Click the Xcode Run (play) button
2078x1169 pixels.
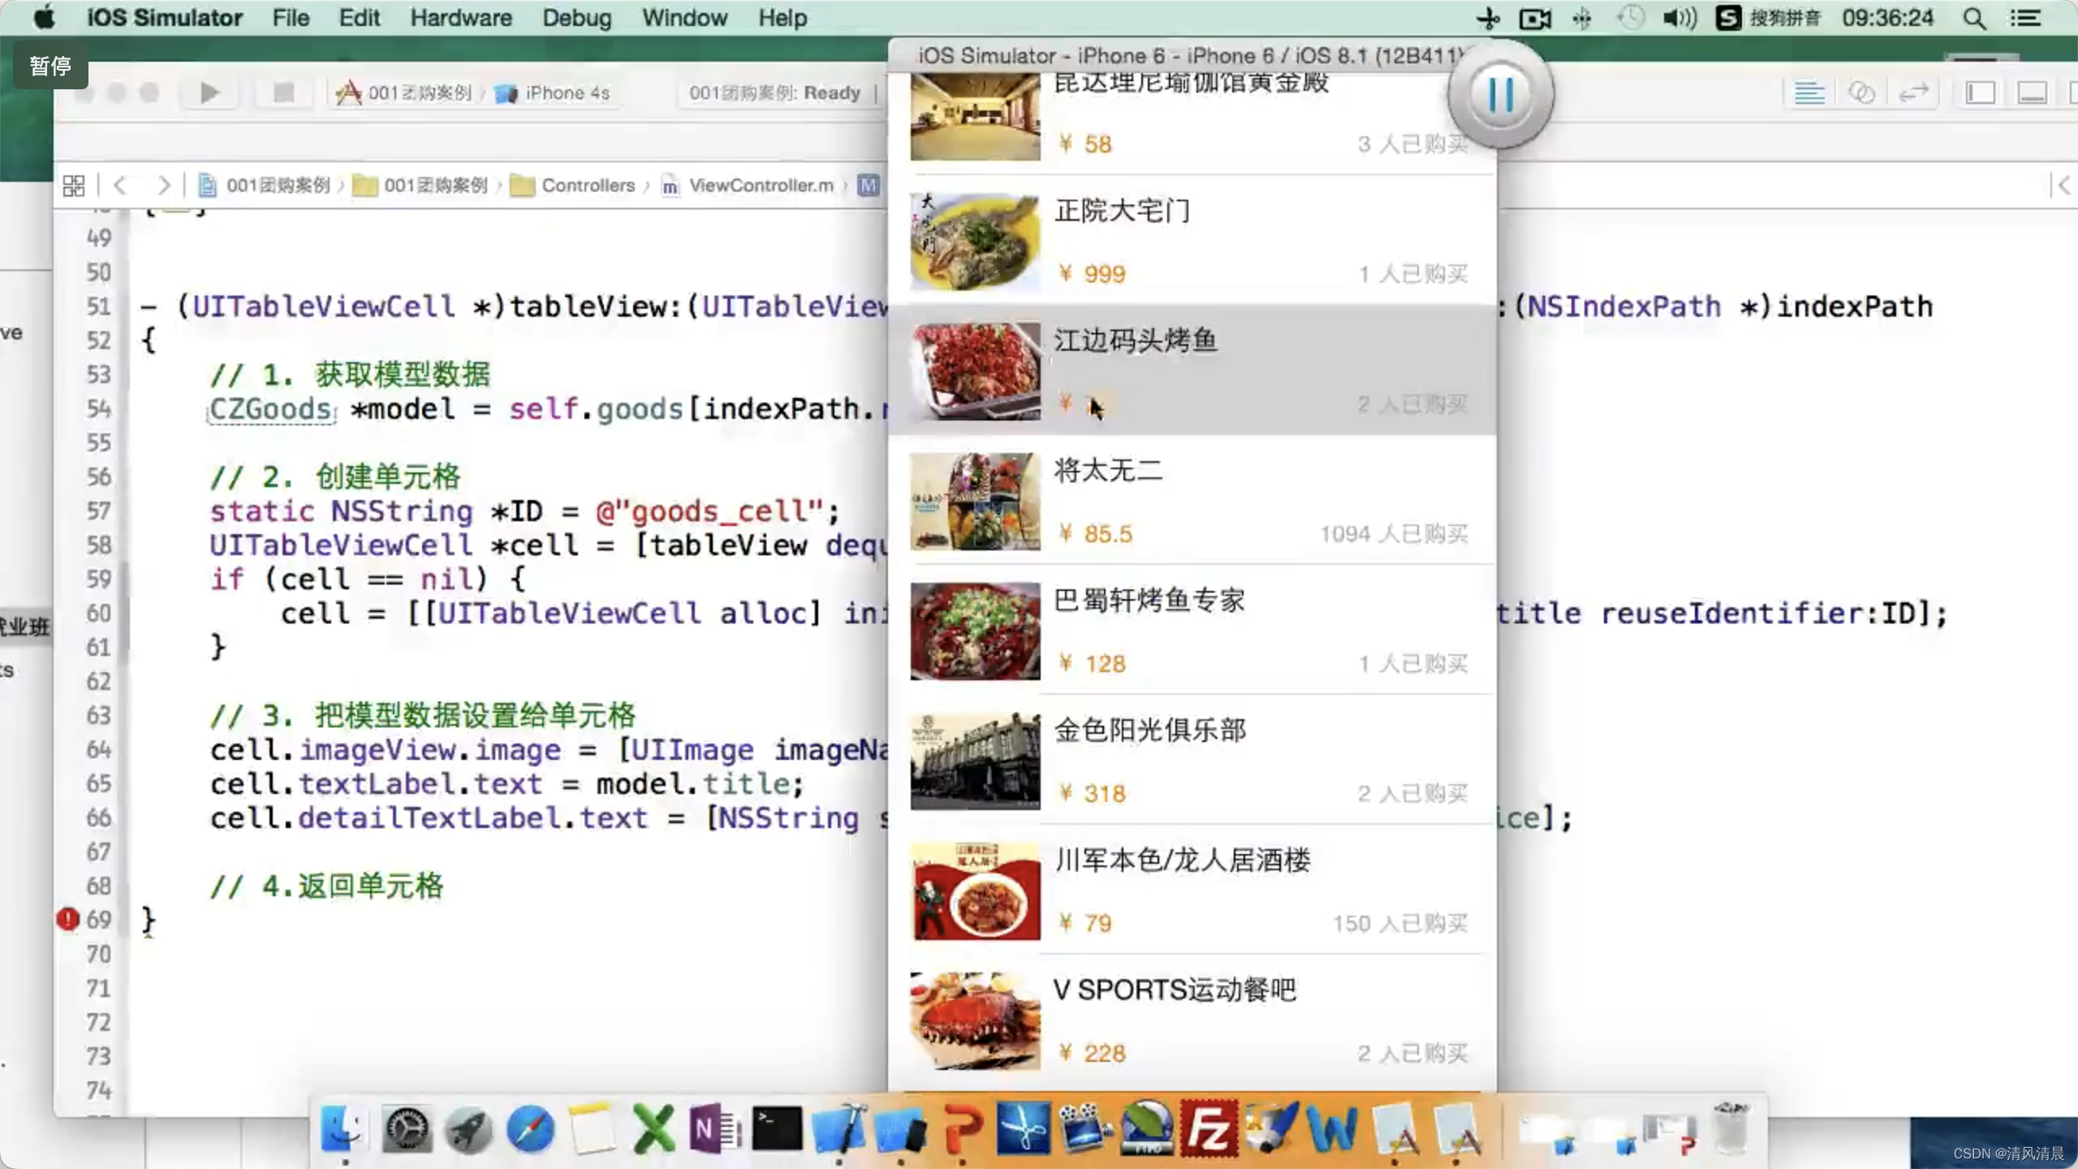coord(209,93)
